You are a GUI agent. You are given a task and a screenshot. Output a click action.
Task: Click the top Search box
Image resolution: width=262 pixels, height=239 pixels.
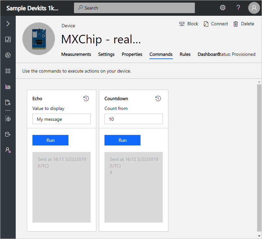click(134, 8)
